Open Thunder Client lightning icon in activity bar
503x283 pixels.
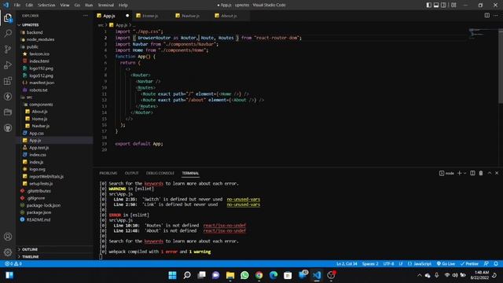tap(8, 96)
